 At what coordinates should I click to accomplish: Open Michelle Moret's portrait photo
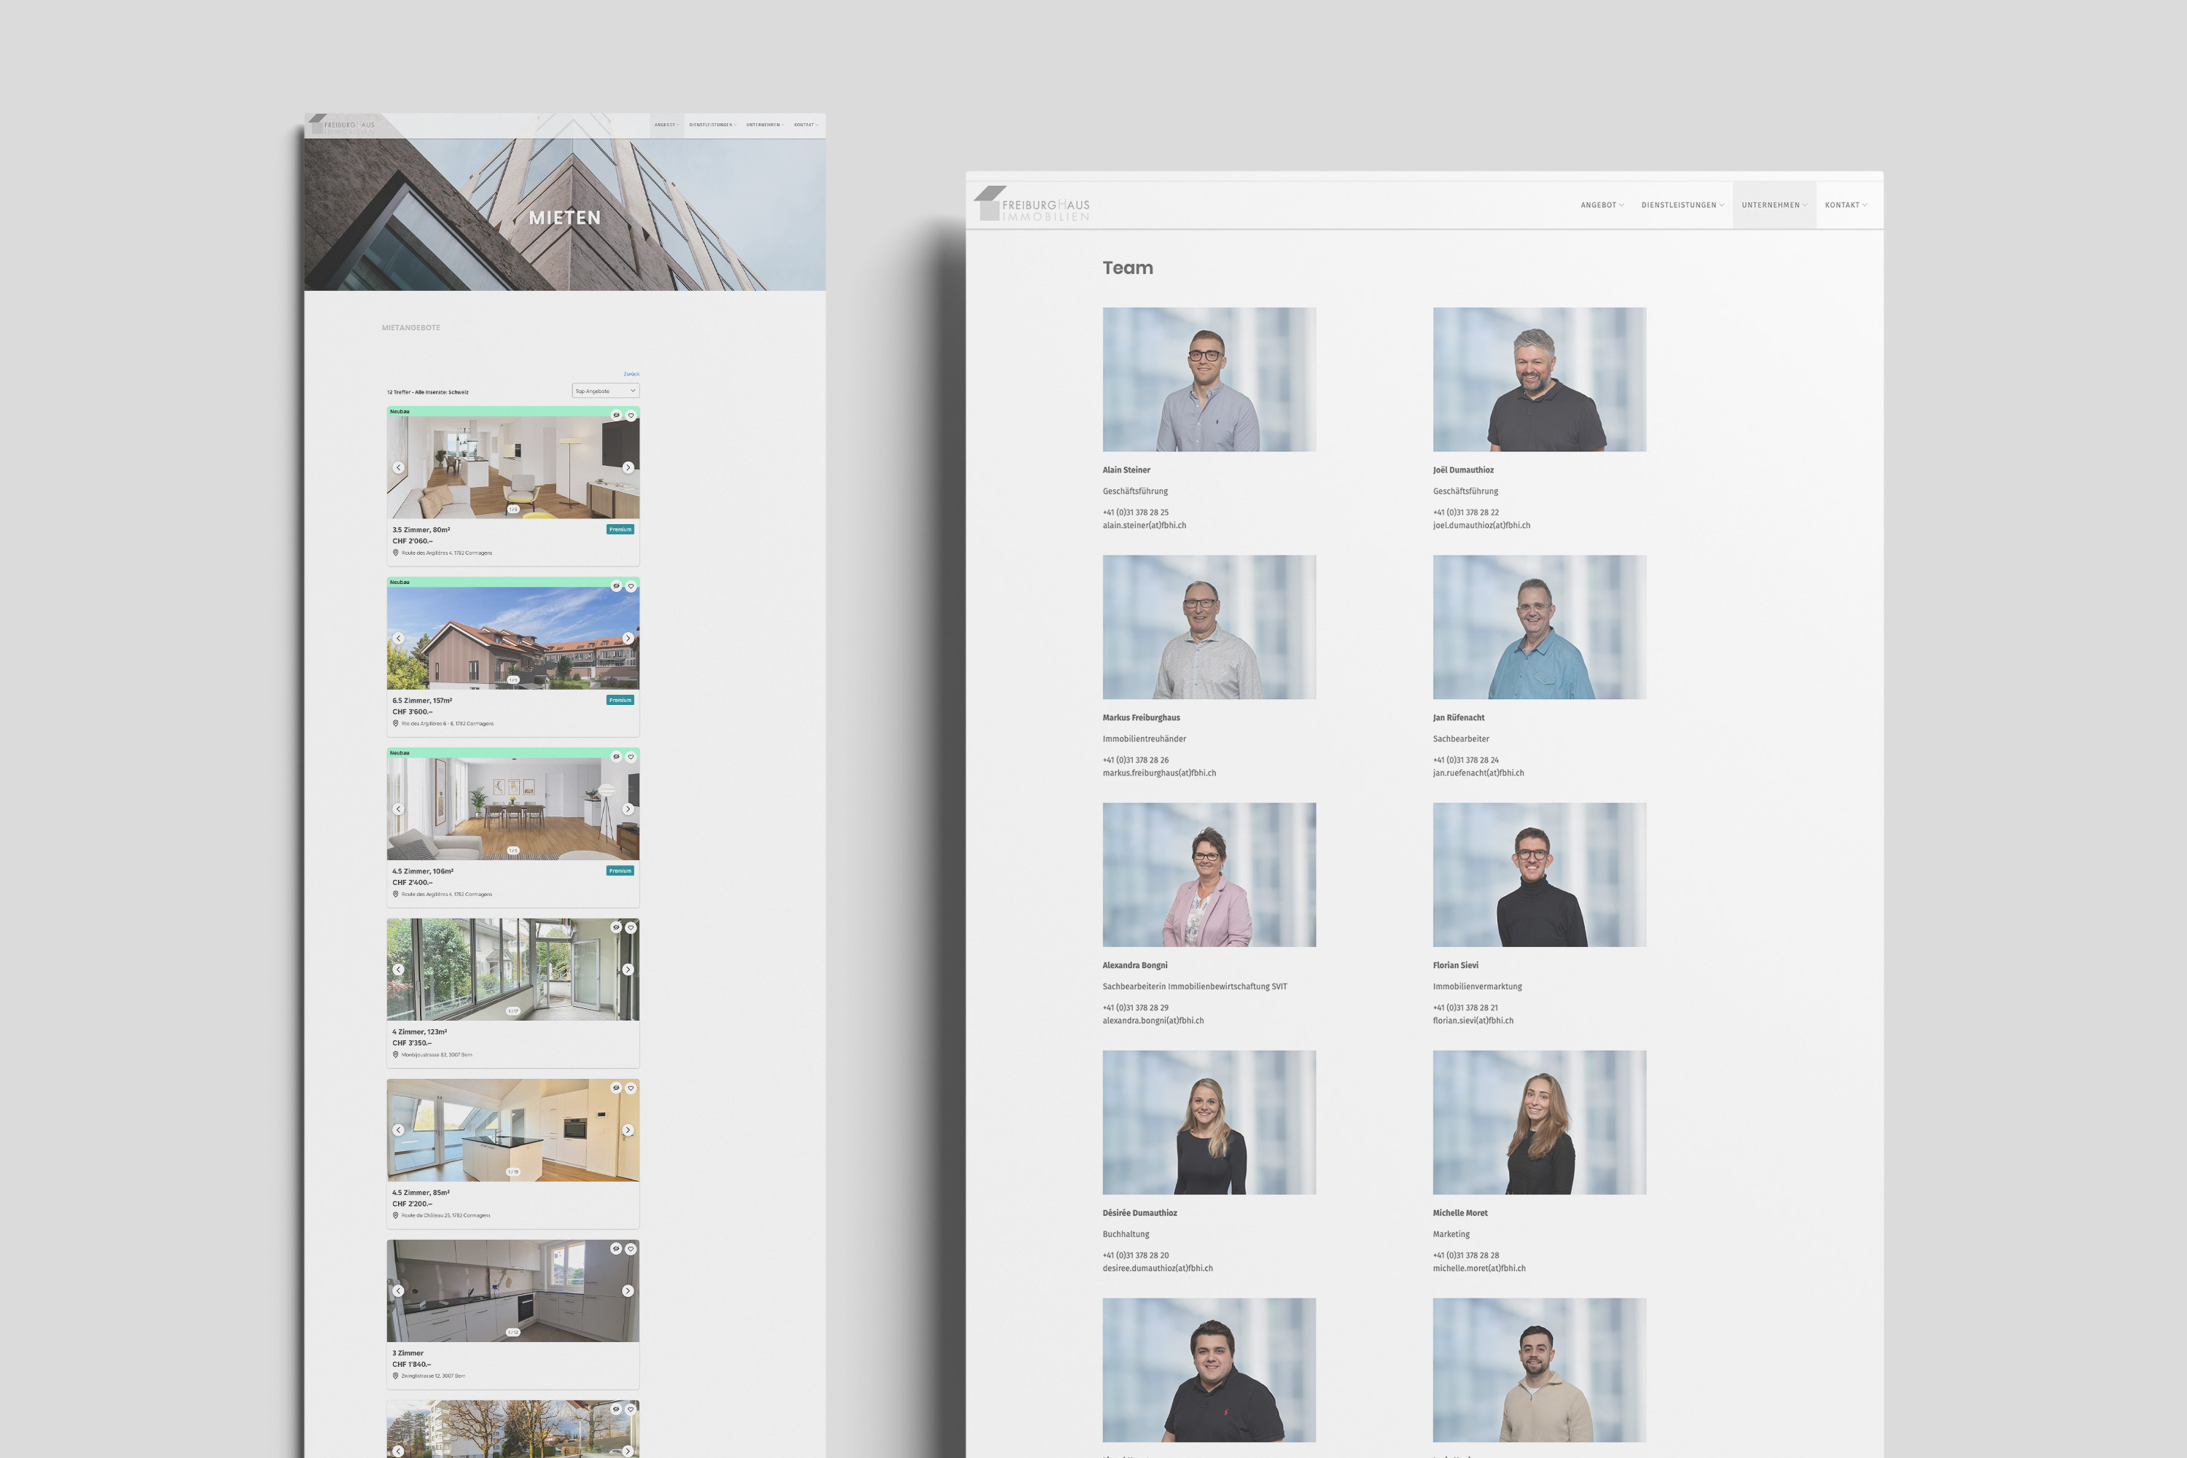pos(1539,1123)
